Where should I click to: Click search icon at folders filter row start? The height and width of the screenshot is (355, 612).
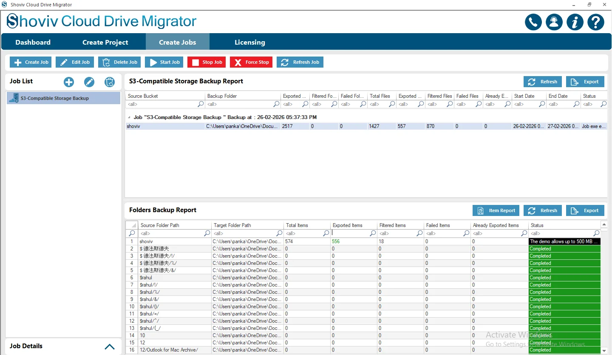132,233
